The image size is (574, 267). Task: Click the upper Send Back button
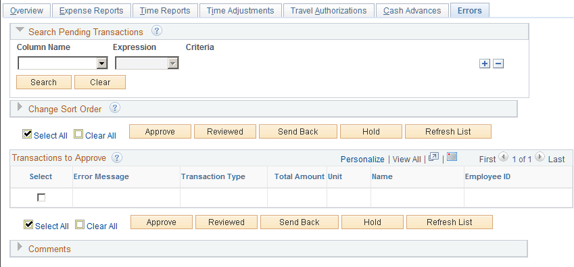coord(298,132)
